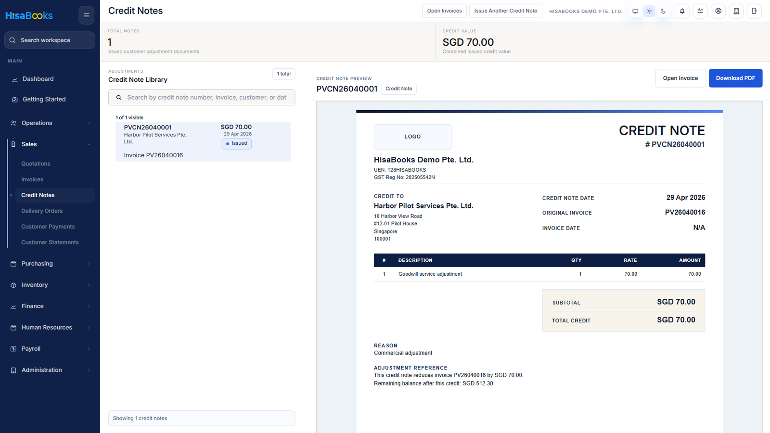Click the Remaining balance SGD 512.30 line
Viewport: 770px width, 433px height.
[434, 383]
